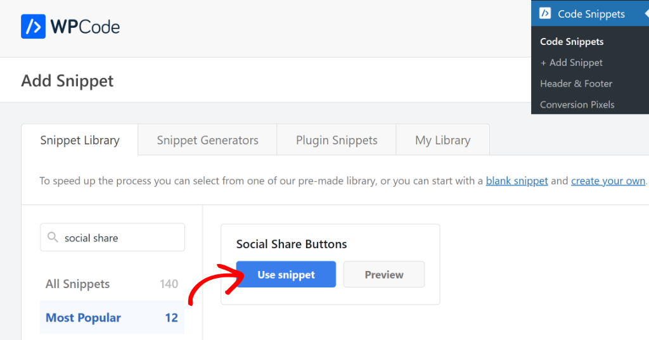Open the Snippet Library tab
This screenshot has width=649, height=340.
79,140
